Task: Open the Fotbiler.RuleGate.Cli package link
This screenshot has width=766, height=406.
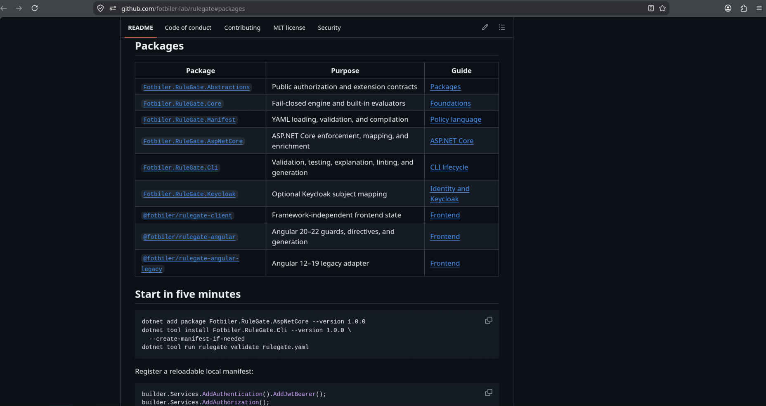Action: point(180,168)
